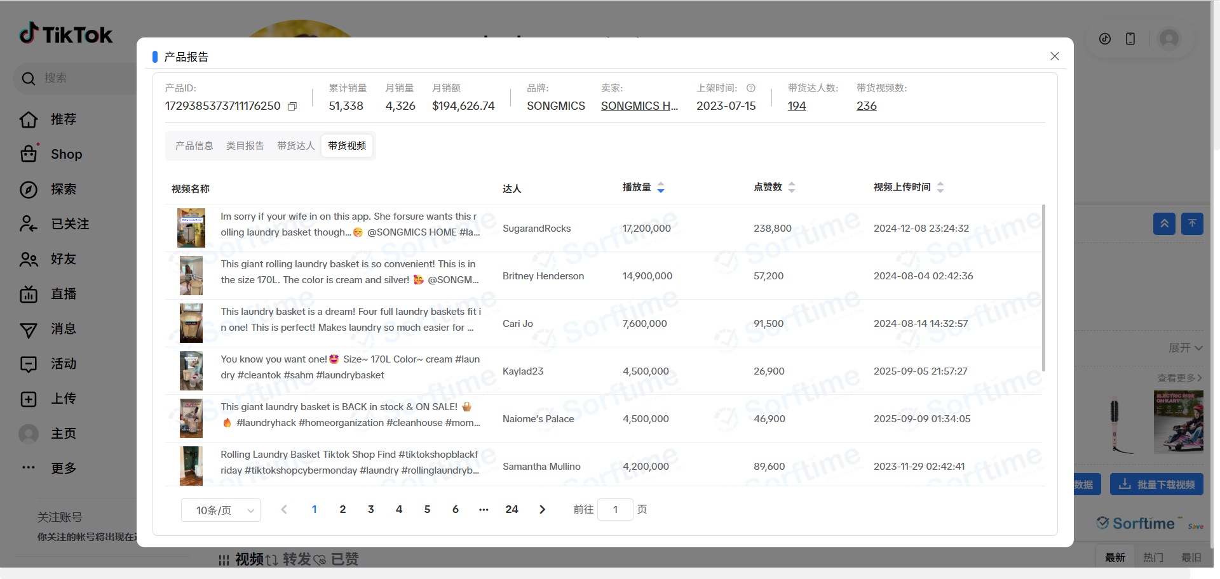Switch to the 产品信息 tab
The width and height of the screenshot is (1220, 579).
pyautogui.click(x=194, y=146)
